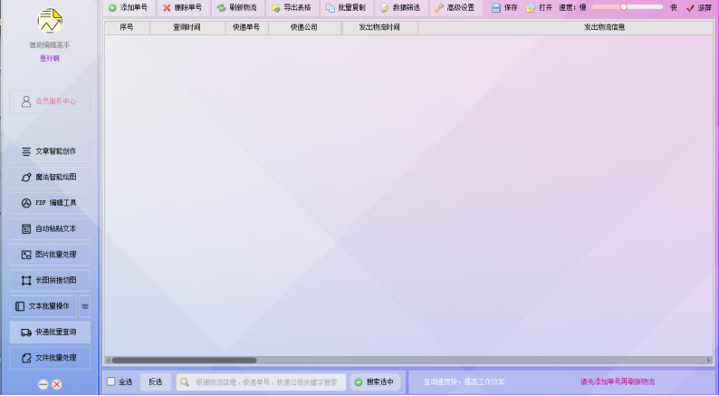The image size is (719, 396).
Task: Click the 快递单号 column header
Action: pyautogui.click(x=246, y=27)
